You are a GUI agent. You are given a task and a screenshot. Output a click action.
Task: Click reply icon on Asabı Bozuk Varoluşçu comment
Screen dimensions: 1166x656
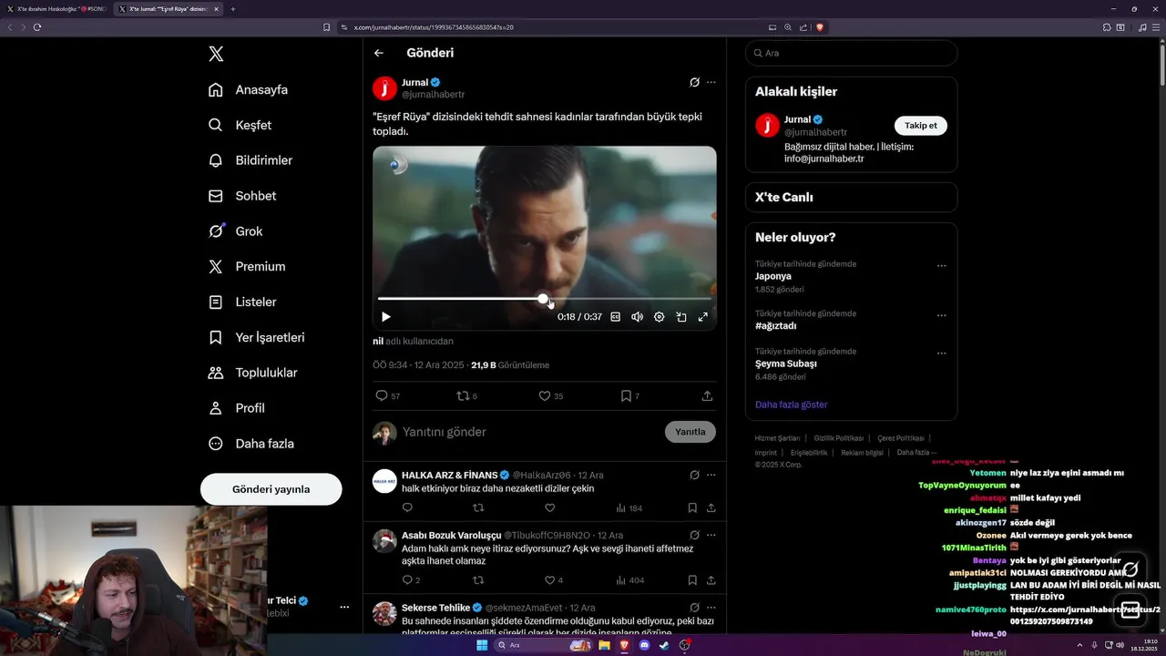[x=407, y=580]
